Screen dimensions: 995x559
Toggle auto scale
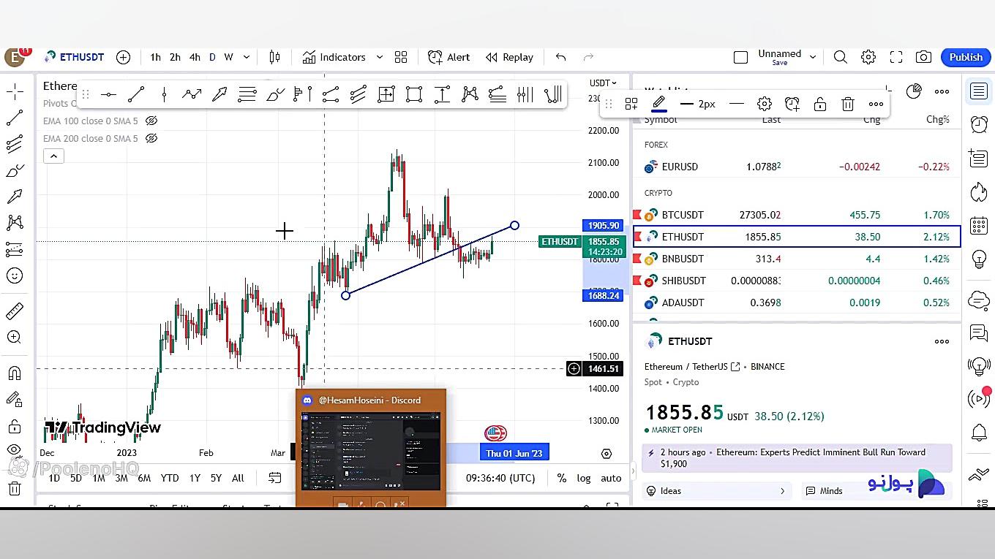click(611, 478)
